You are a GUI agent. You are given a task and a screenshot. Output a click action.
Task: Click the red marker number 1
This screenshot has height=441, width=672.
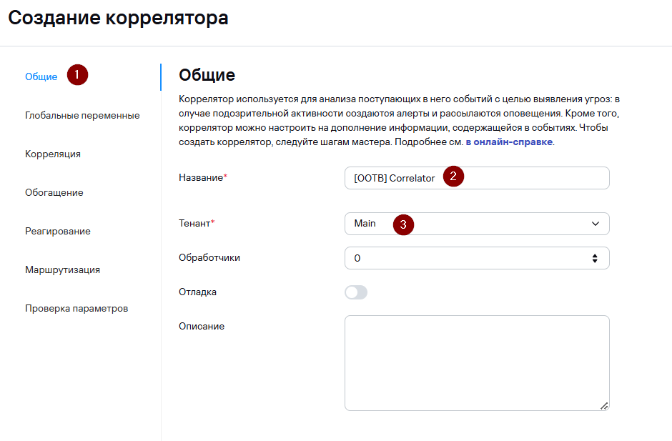[77, 75]
